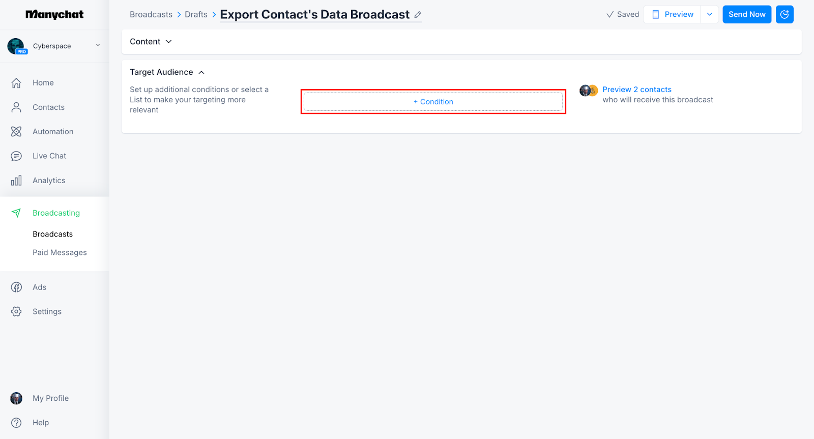
Task: Select Broadcasts submenu item
Action: tap(52, 235)
